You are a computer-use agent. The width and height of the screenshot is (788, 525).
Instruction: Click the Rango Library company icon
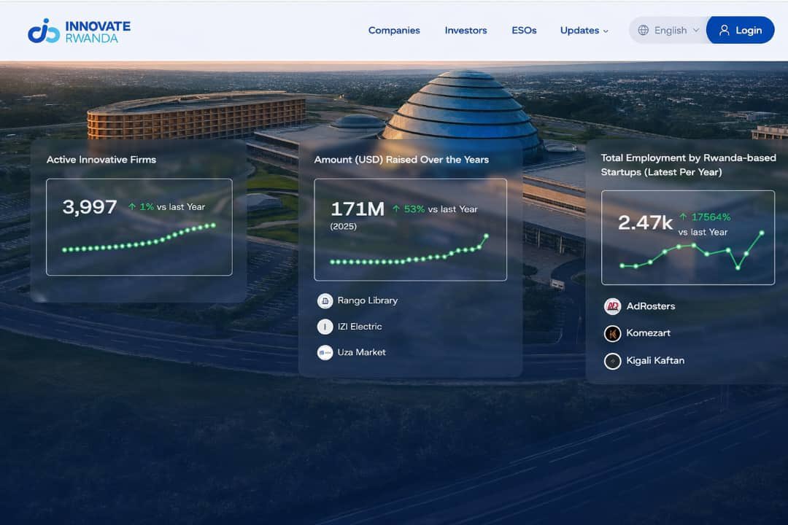(325, 300)
